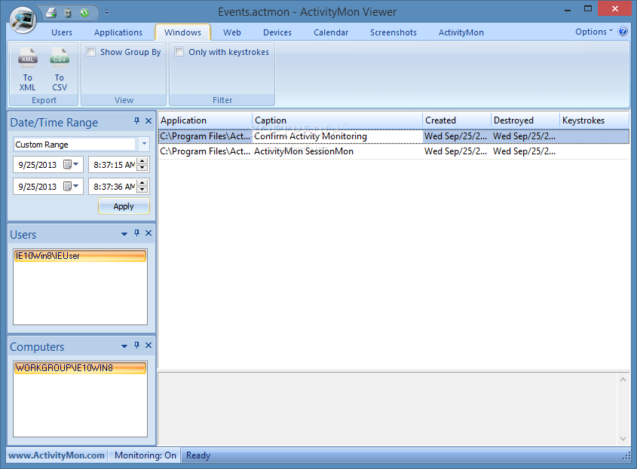Sort by the Caption column header

tap(337, 120)
